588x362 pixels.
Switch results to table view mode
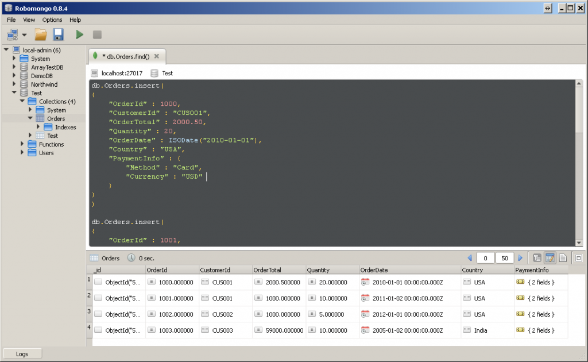tap(550, 258)
